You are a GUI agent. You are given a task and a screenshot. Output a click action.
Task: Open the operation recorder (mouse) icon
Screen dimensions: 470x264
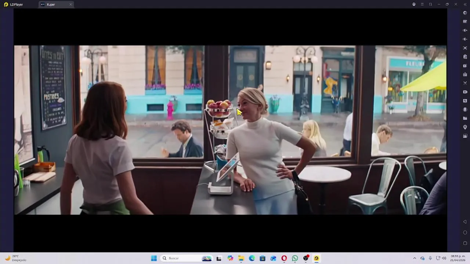point(465,57)
